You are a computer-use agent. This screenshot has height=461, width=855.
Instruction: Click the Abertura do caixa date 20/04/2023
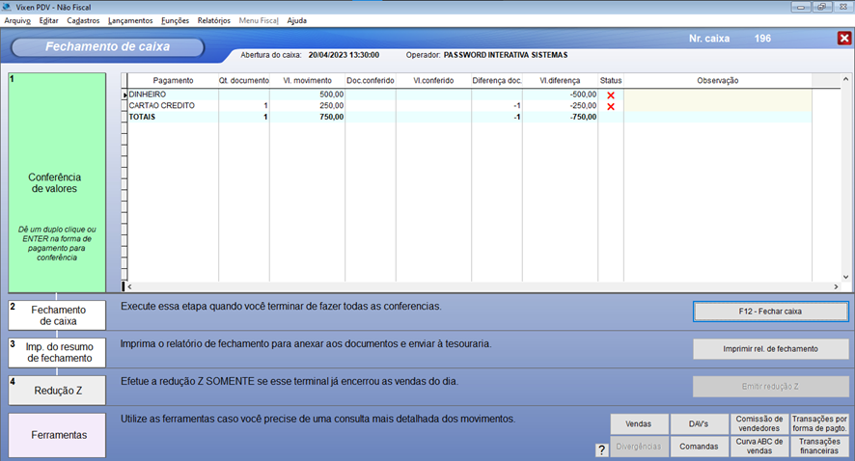(344, 55)
